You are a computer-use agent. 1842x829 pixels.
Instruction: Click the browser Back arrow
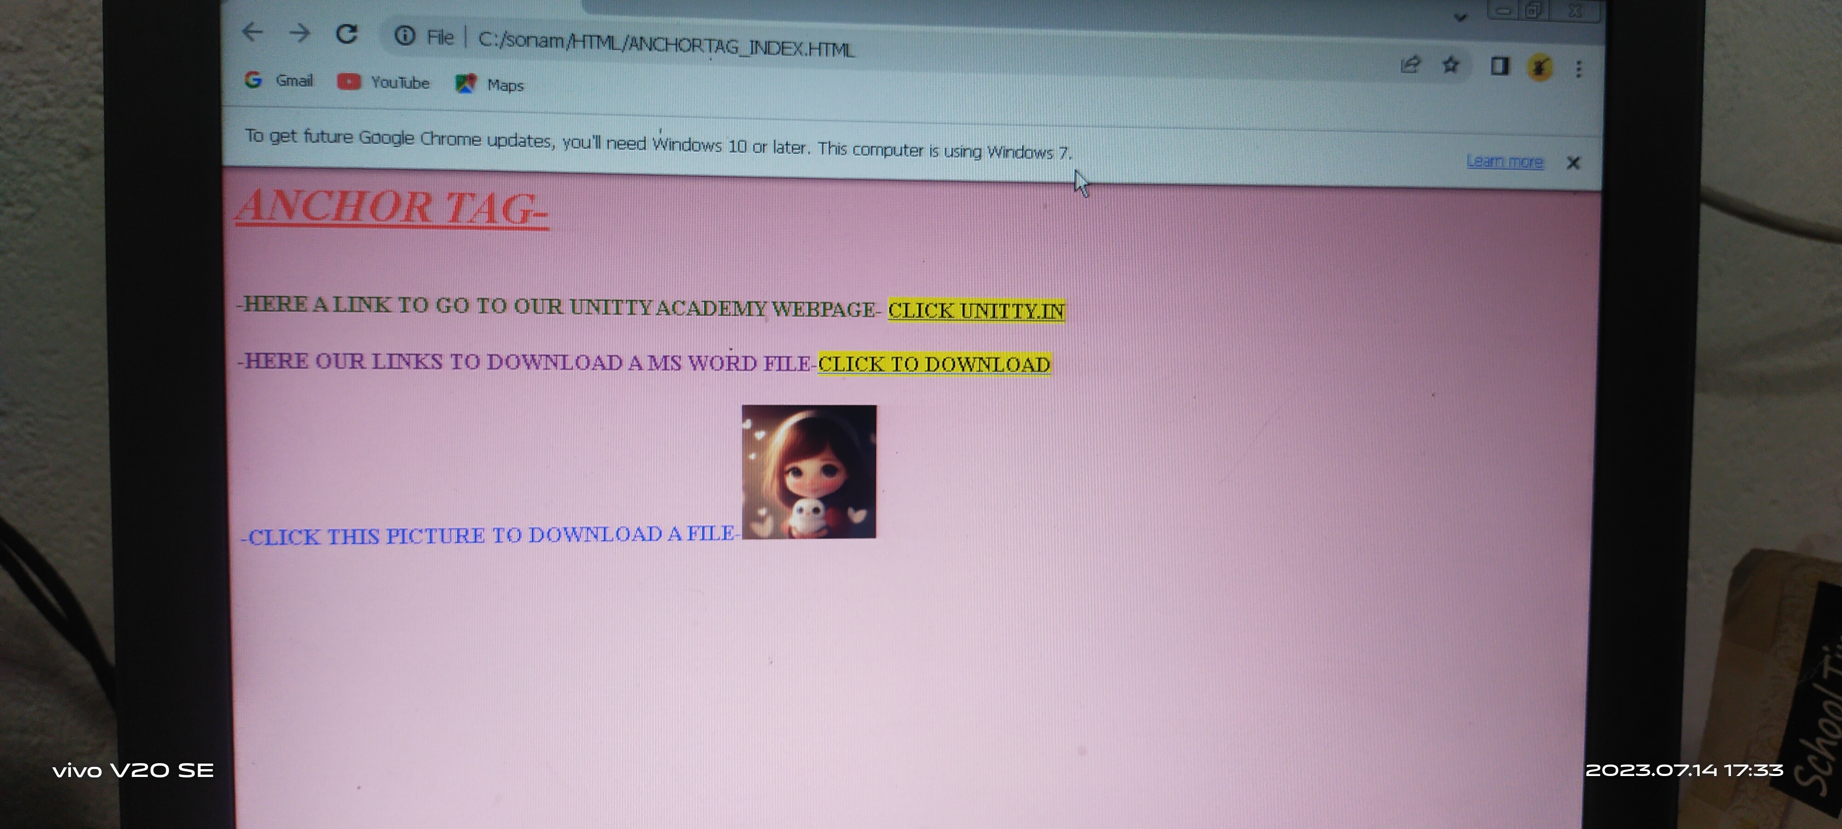(252, 32)
